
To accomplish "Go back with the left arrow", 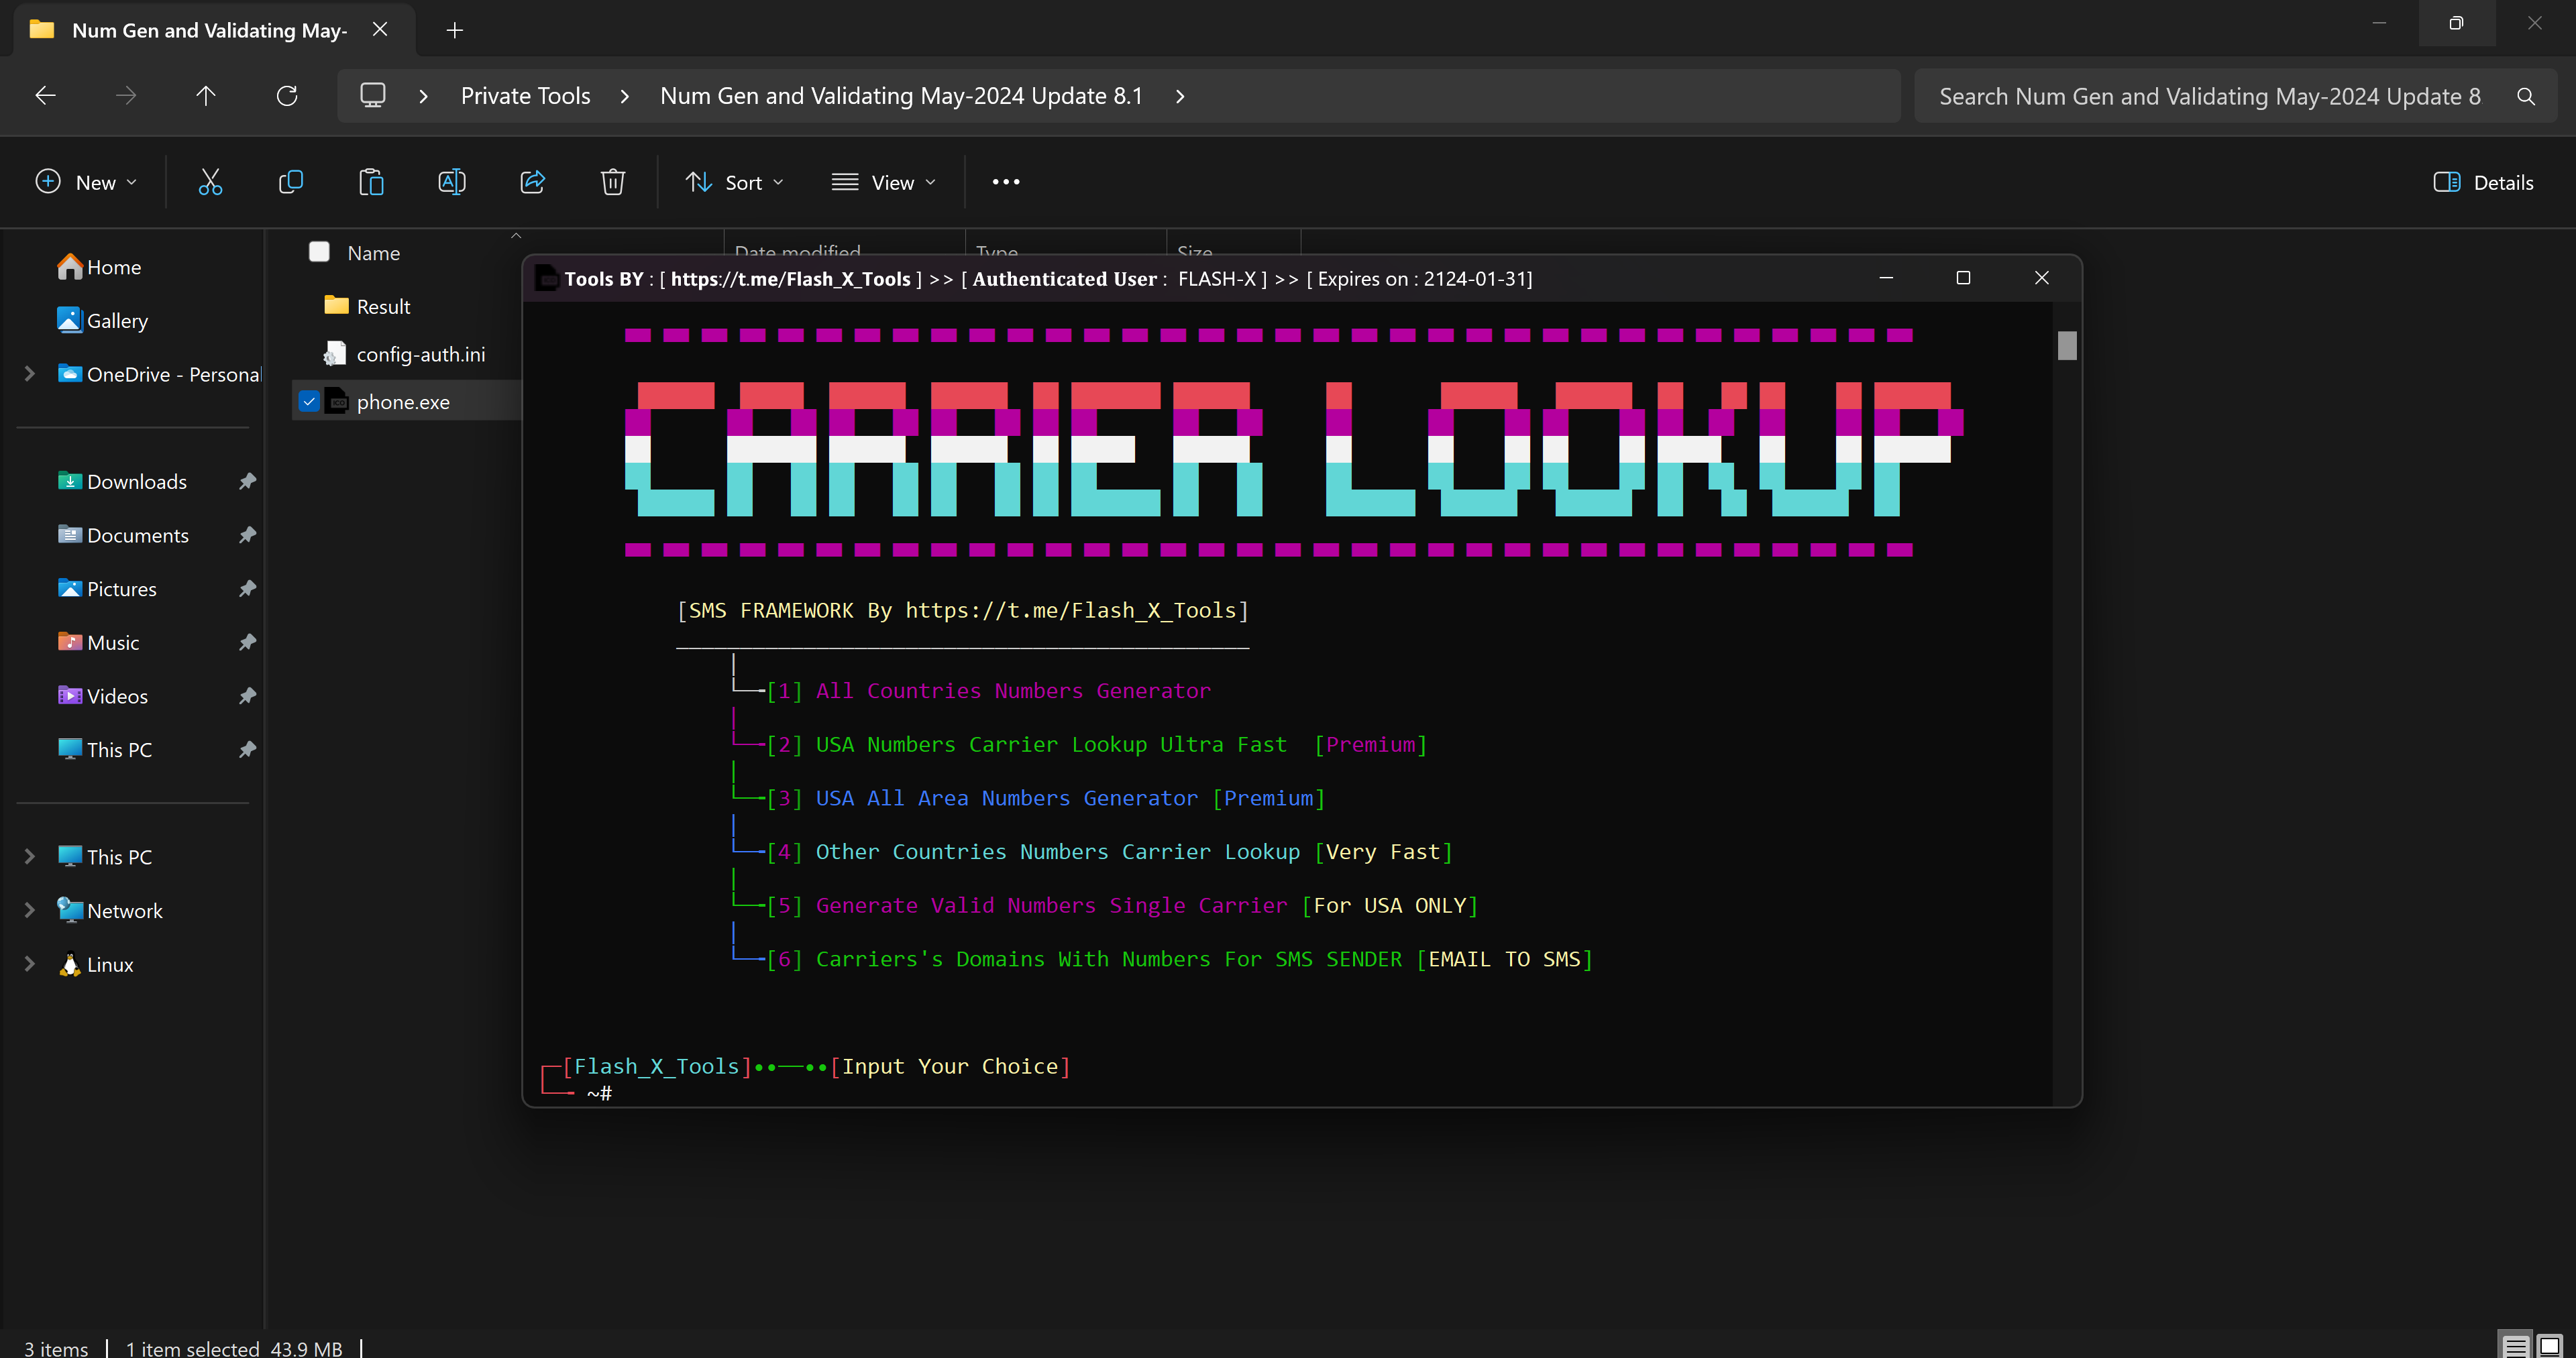I will click(45, 96).
